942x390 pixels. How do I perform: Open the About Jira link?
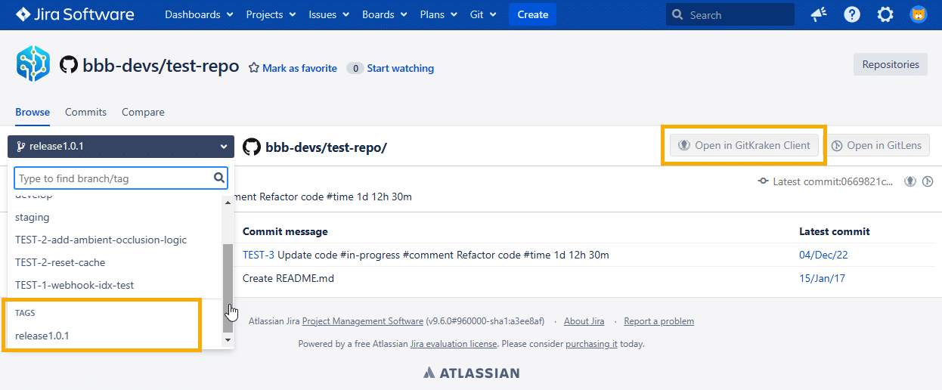pos(584,321)
